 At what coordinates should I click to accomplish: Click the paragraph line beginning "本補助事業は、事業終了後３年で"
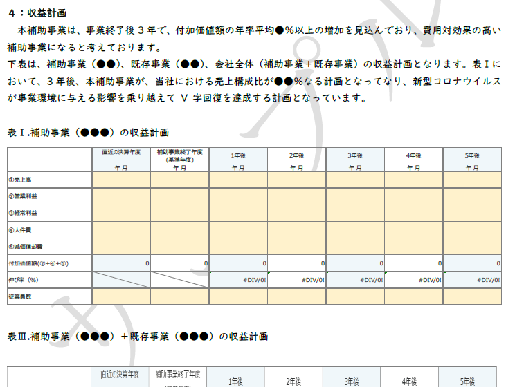tap(259, 30)
